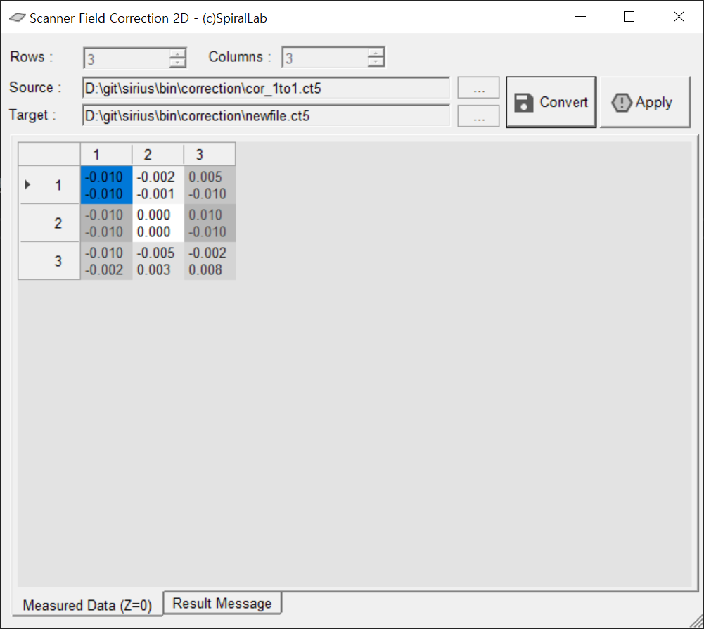The width and height of the screenshot is (704, 629).
Task: Increase the Rows value with up arrow
Action: pos(177,53)
